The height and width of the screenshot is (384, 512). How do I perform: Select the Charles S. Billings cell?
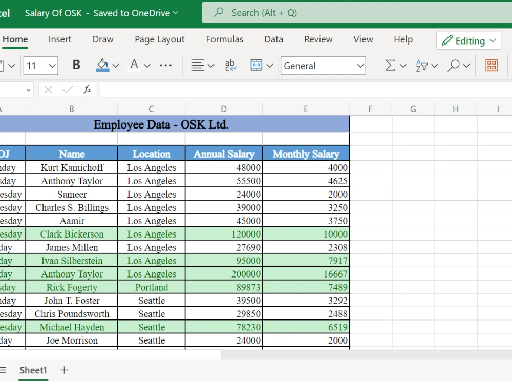[x=72, y=208]
